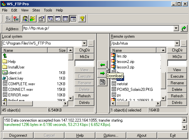
Task: Click the remote MkDir button
Action: pyautogui.click(x=177, y=56)
